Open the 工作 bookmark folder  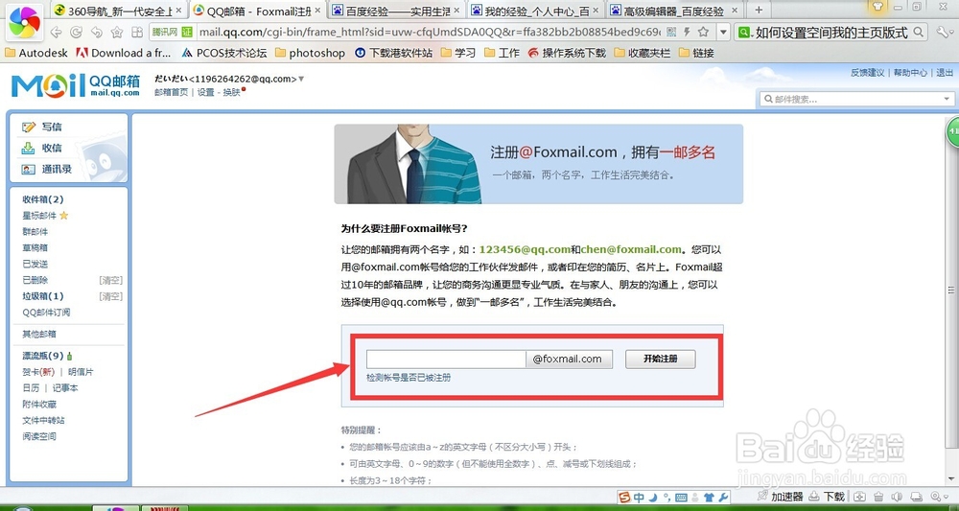pyautogui.click(x=502, y=53)
